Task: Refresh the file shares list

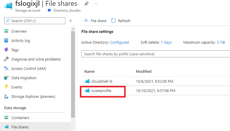Action: [121, 21]
